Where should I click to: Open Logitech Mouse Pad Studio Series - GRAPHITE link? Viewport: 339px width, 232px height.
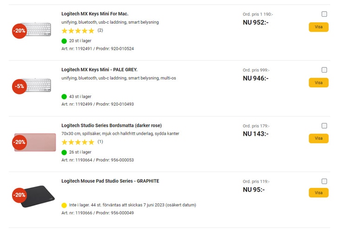tap(110, 181)
